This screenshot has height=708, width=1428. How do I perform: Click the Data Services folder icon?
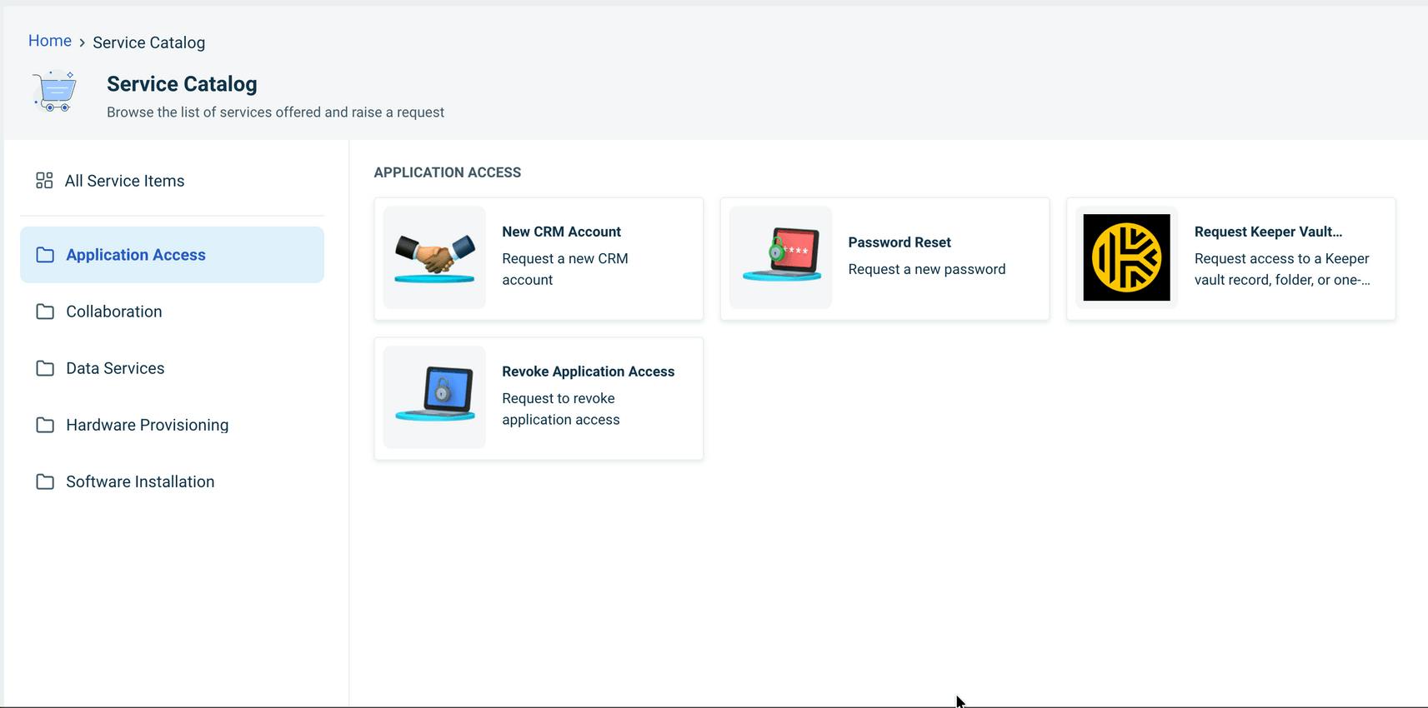(x=45, y=368)
